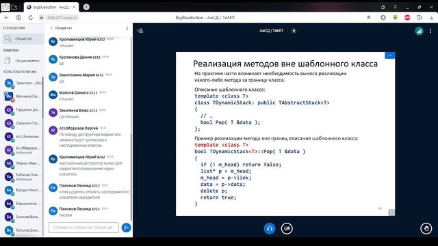
Task: Click ПОЛЬЗОВАТЕЛИ heading in sidebar
Action: 19,72
